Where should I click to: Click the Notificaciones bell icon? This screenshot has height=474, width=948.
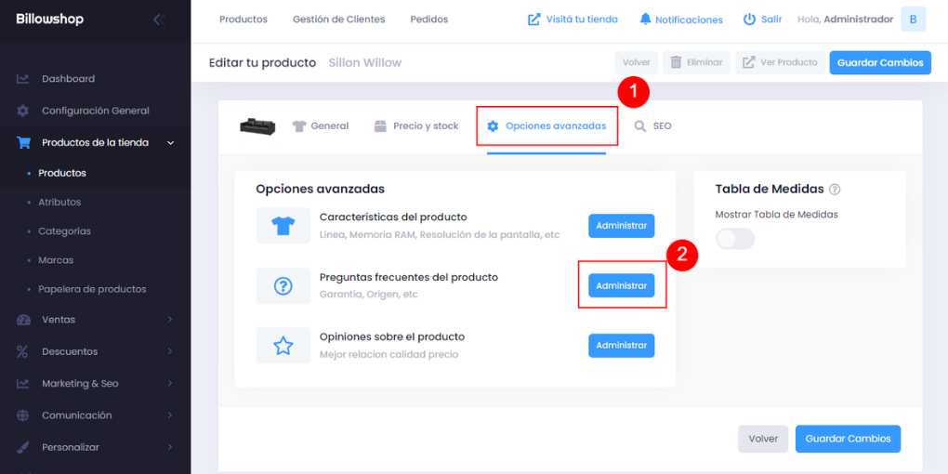point(646,20)
